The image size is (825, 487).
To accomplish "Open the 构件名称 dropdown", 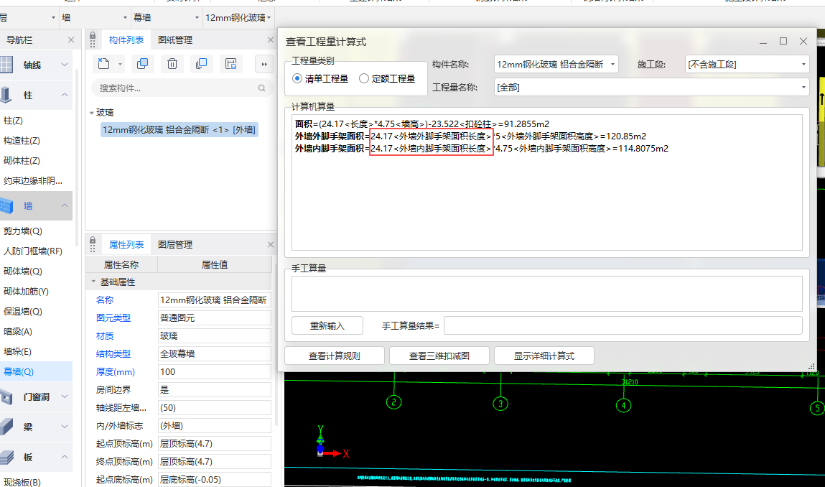I will (556, 64).
